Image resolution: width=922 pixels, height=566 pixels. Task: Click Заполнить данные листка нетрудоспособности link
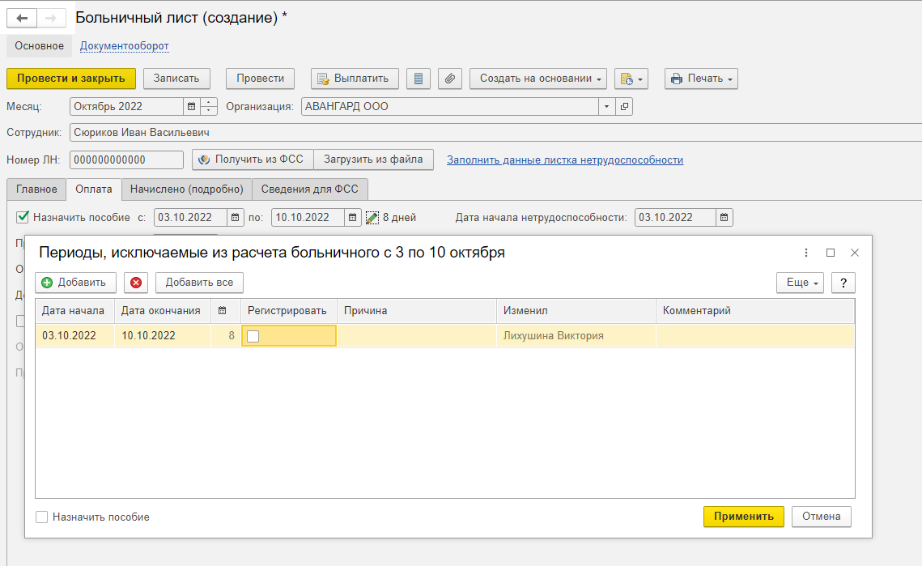click(565, 160)
